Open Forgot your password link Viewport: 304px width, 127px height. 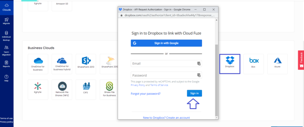pyautogui.click(x=146, y=94)
